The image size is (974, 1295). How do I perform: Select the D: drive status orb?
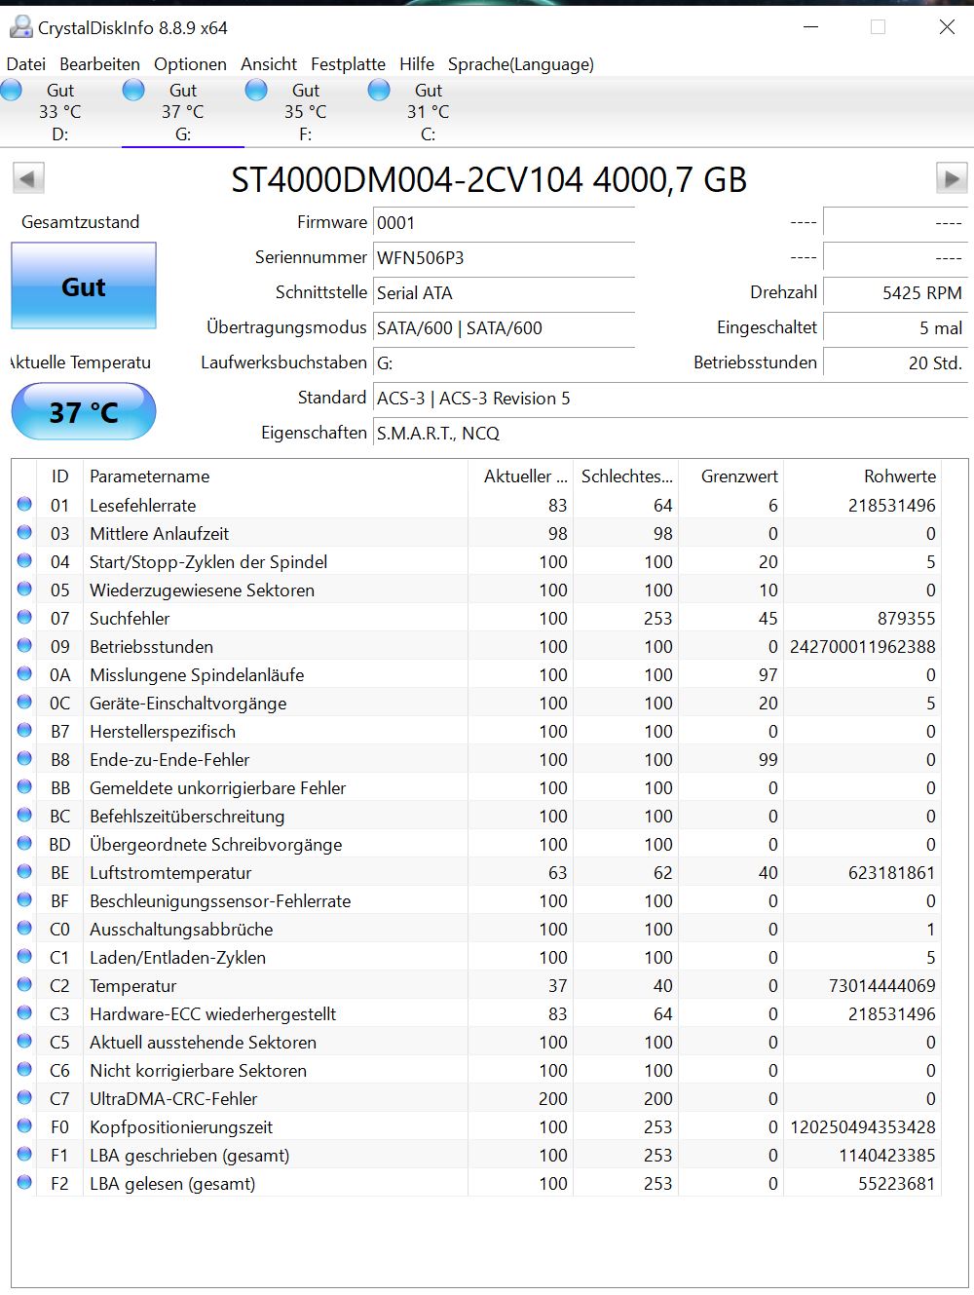click(x=12, y=91)
